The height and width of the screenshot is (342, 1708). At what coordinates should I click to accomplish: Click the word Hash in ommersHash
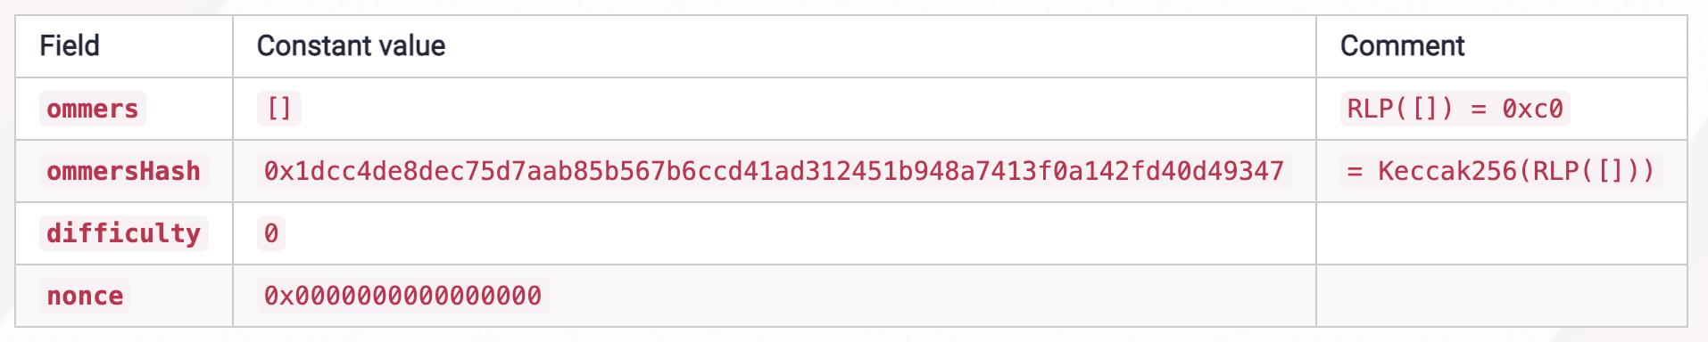click(x=170, y=171)
